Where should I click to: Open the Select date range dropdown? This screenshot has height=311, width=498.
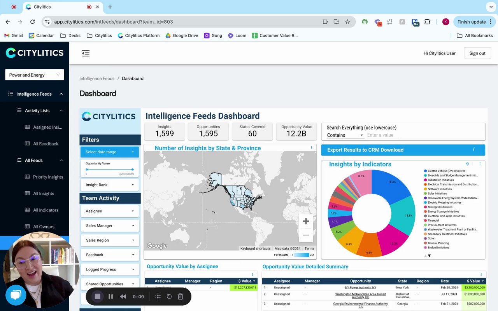tap(110, 152)
